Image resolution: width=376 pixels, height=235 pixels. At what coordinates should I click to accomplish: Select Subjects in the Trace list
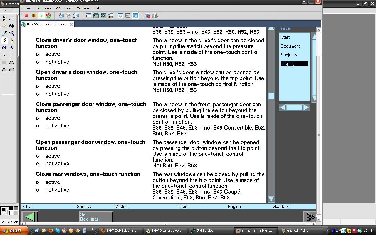point(289,55)
